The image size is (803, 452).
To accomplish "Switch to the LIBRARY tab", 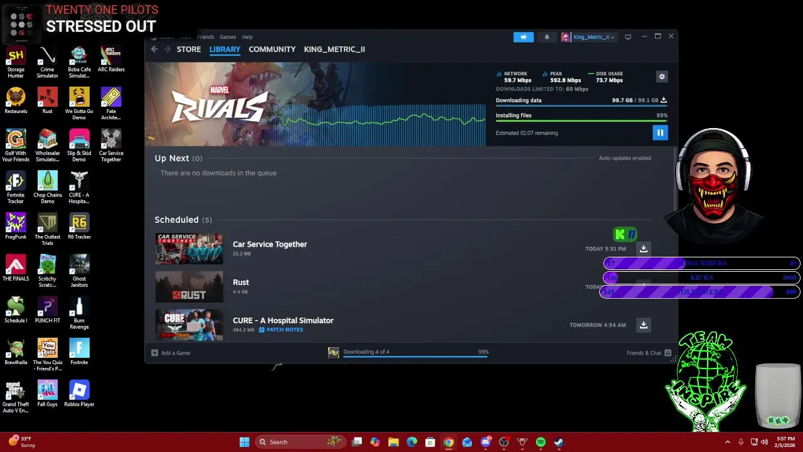I will [225, 49].
